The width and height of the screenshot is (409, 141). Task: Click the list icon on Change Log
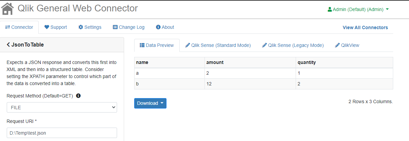115,27
